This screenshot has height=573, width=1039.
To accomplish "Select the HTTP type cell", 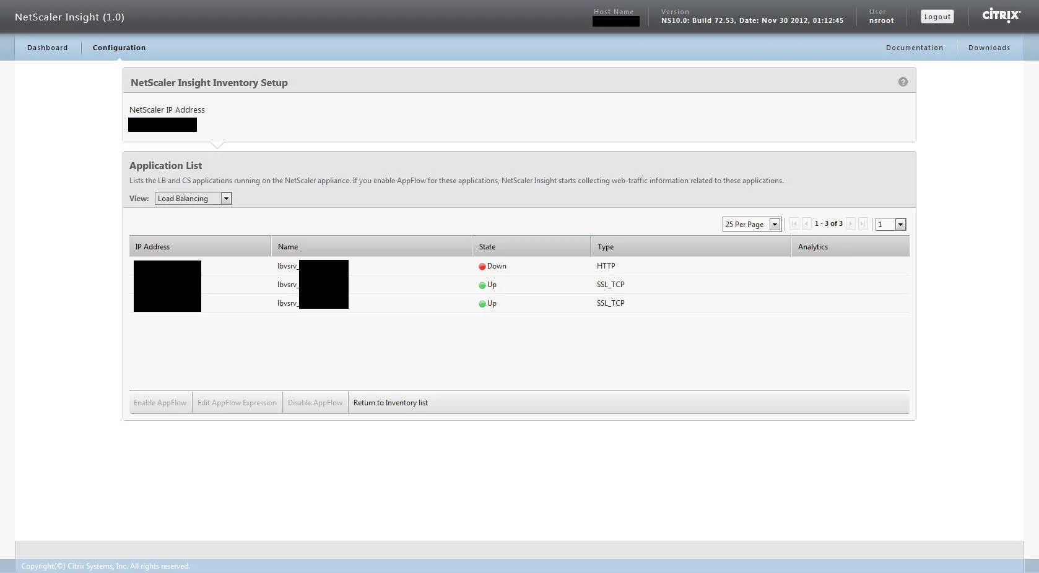I will coord(606,266).
